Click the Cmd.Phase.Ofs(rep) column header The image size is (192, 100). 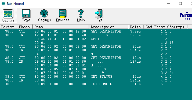[166, 27]
